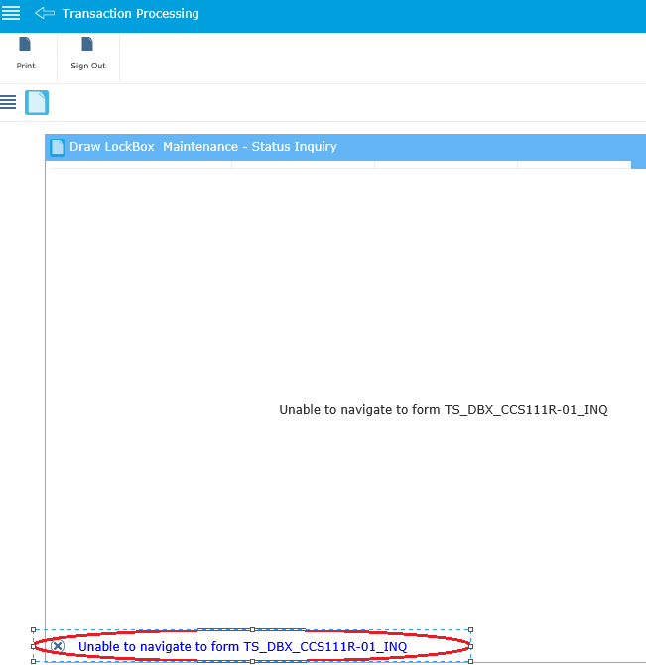Select the centered 'Unable to navigate' message
Viewport: 646px width, 665px height.
pyautogui.click(x=444, y=409)
